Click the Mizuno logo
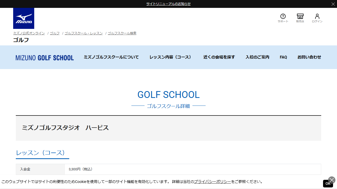The image size is (337, 189). tap(24, 18)
